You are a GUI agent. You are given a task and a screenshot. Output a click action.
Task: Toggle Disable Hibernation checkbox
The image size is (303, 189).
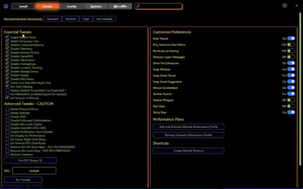pos(7,60)
